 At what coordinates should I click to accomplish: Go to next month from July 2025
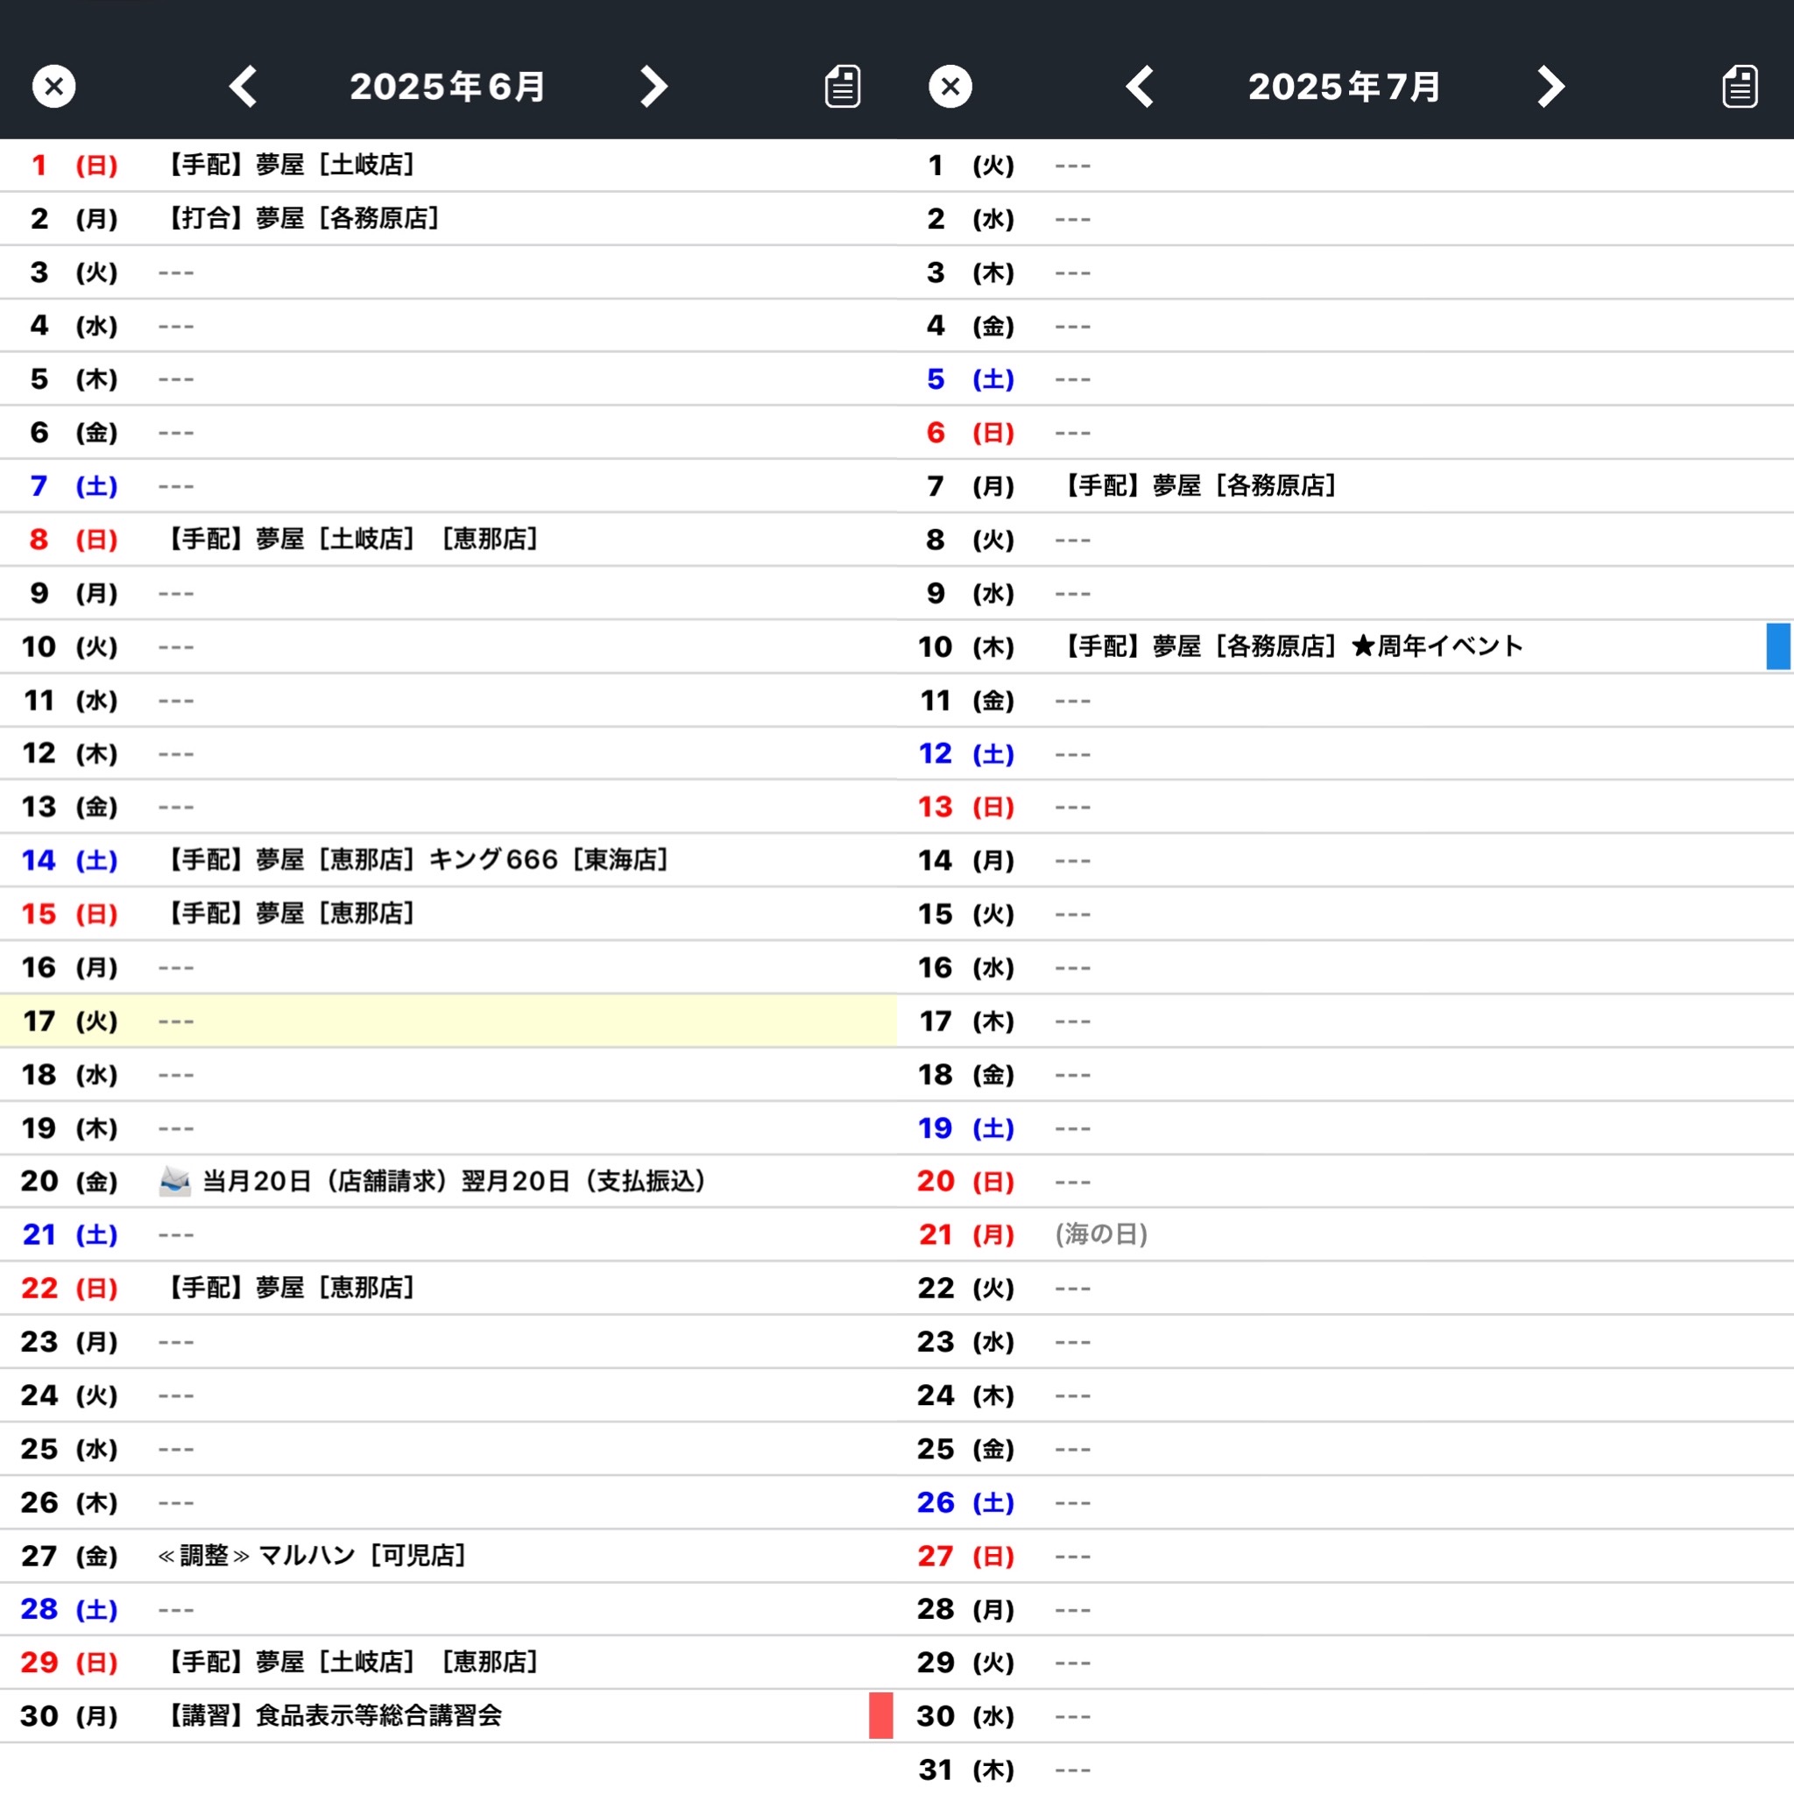1550,87
